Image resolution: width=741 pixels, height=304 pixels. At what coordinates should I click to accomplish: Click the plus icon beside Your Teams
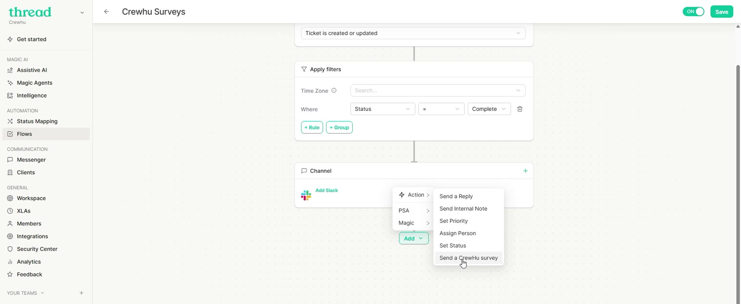[x=82, y=293]
